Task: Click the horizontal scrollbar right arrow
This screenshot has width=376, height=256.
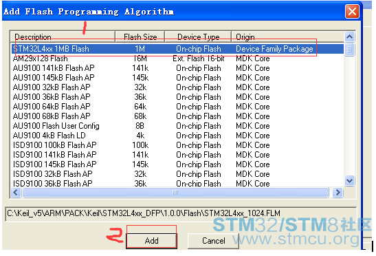Action: click(338, 193)
